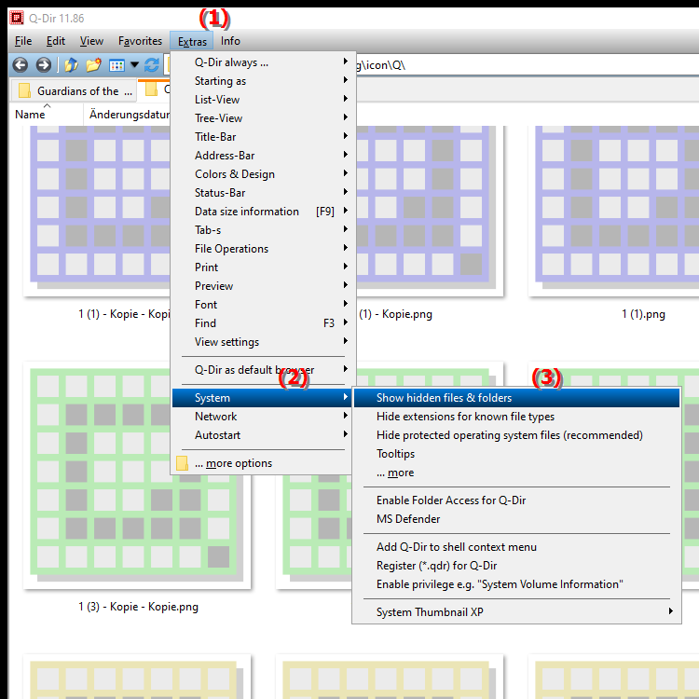Open the Edit menu
Image resolution: width=699 pixels, height=699 pixels.
coord(56,41)
